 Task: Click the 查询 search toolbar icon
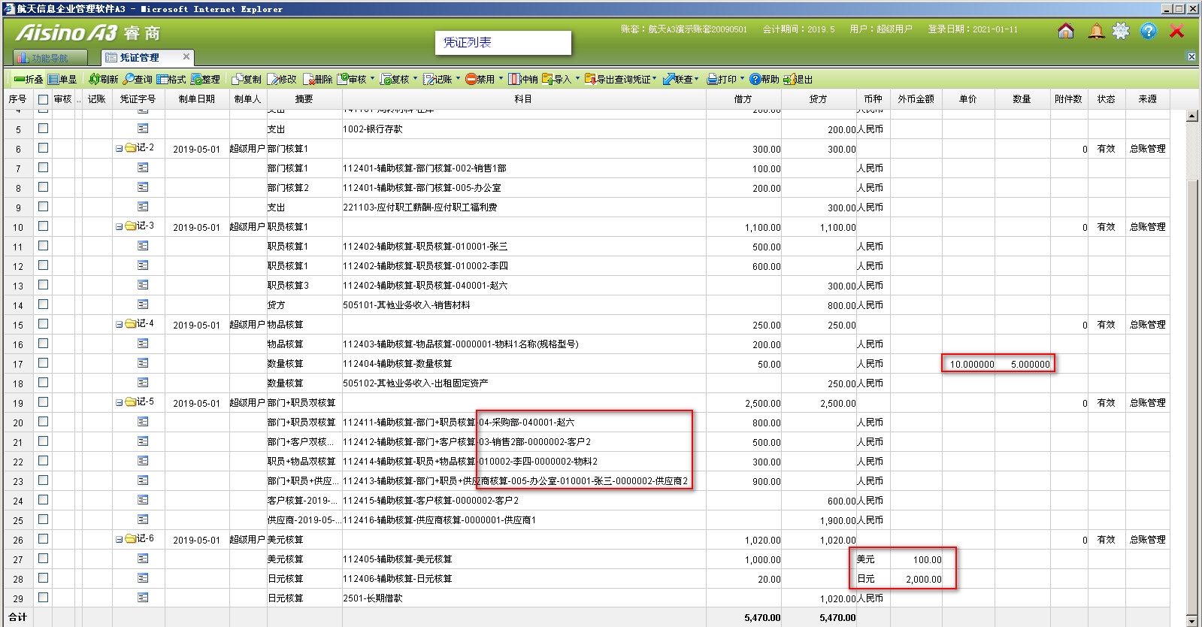(129, 79)
